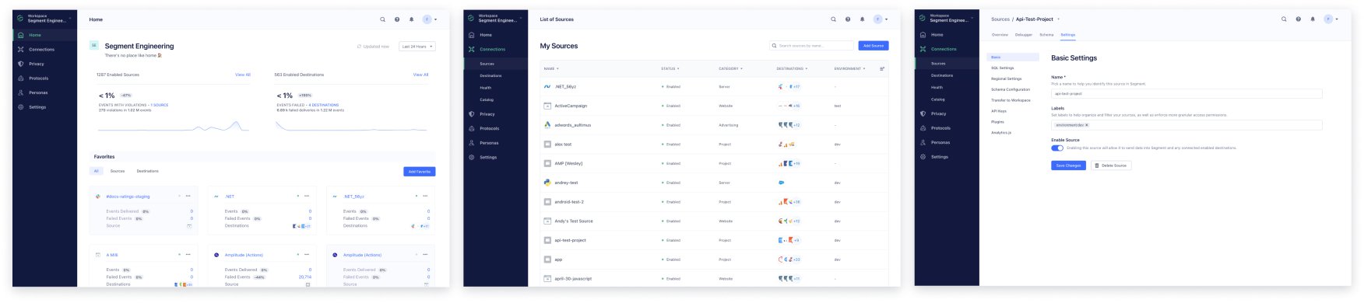Screen dimensions: 1364x303
Task: Open the 4 DESTINATIONS link under events failed
Action: coord(324,105)
